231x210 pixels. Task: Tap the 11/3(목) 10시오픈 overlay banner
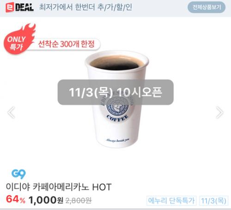115,92
